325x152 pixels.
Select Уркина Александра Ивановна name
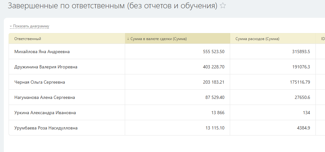[45, 113]
